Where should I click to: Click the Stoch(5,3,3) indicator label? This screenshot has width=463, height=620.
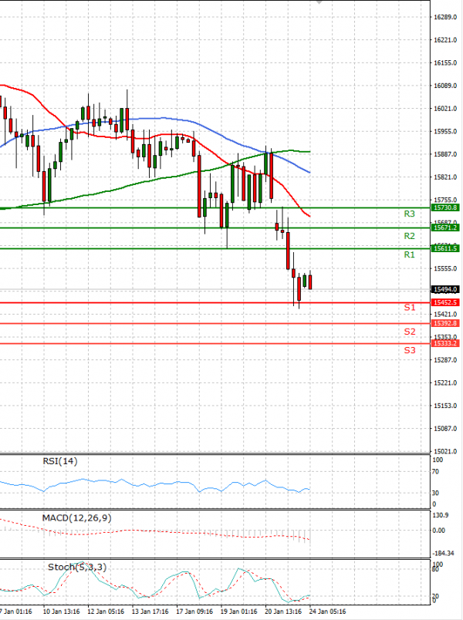(77, 567)
